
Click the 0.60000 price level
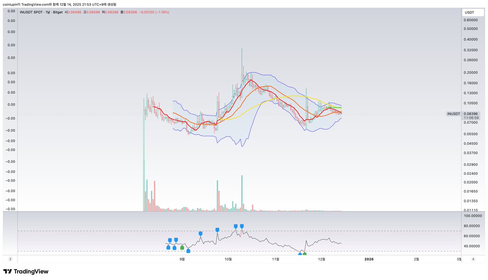(471, 20)
